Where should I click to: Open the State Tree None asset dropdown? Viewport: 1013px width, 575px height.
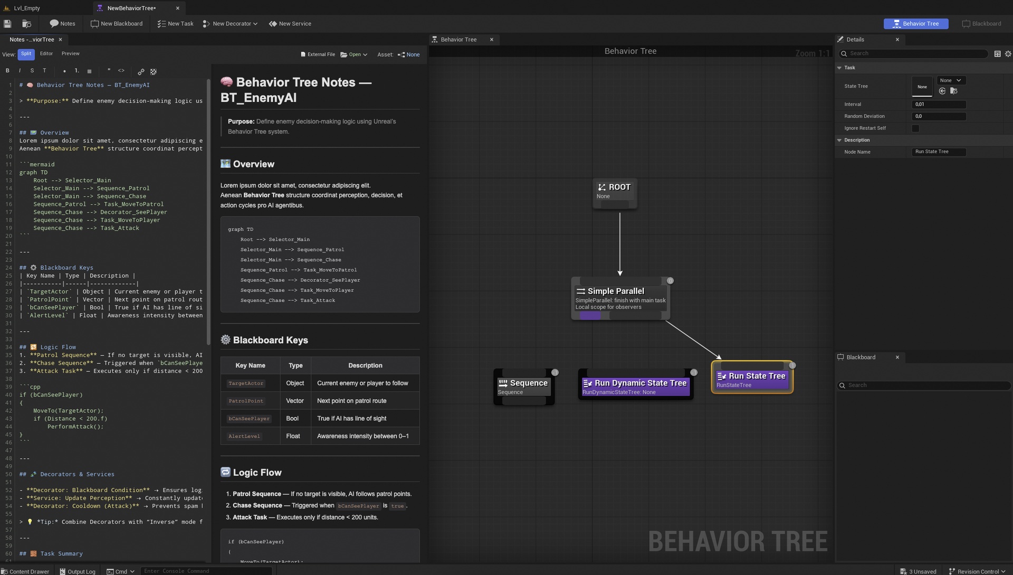pyautogui.click(x=951, y=80)
